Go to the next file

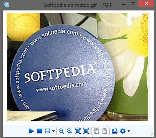105,131
